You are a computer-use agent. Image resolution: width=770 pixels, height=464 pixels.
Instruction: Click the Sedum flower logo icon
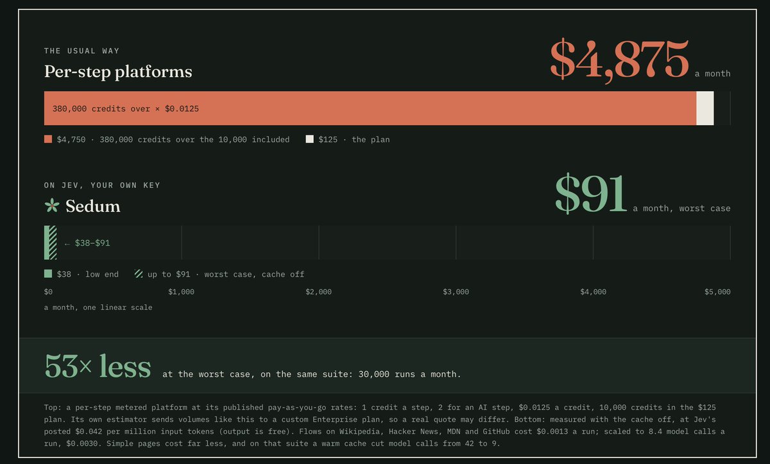51,206
